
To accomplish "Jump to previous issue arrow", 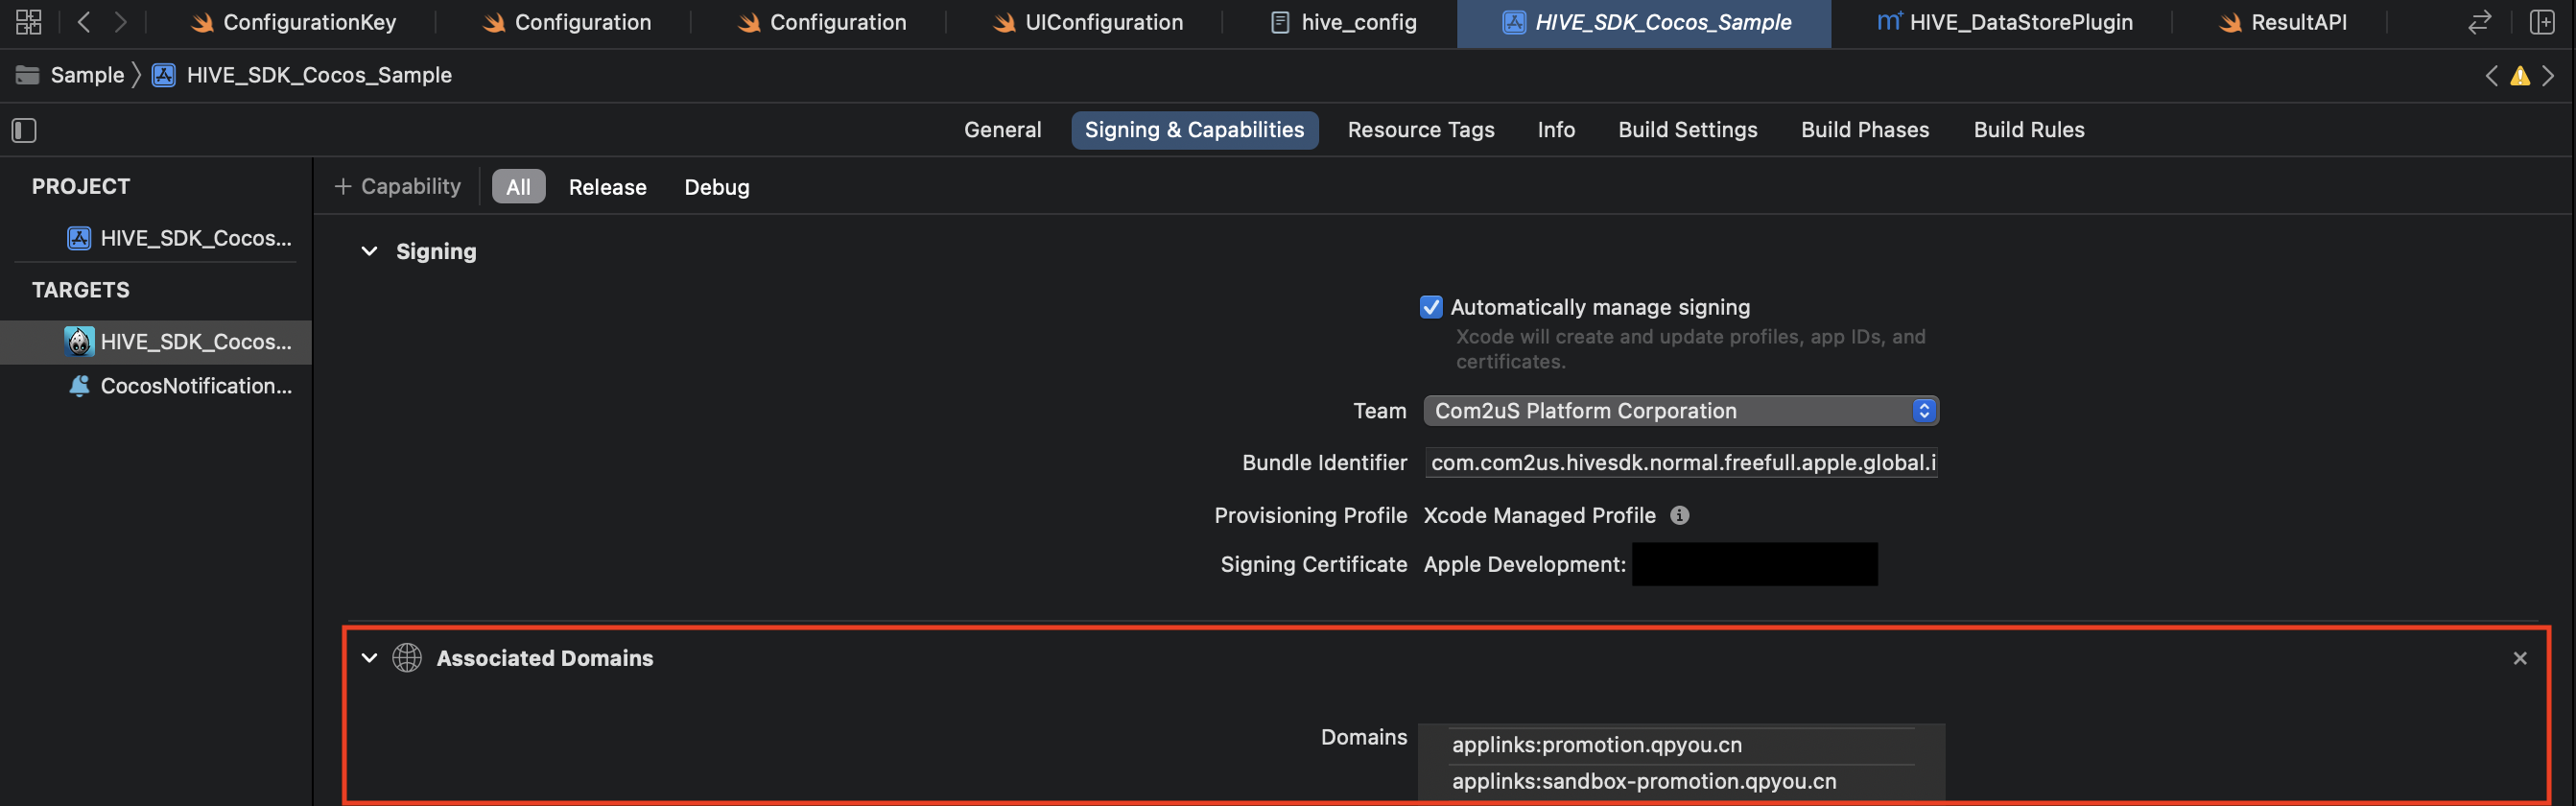I will pyautogui.click(x=2491, y=76).
